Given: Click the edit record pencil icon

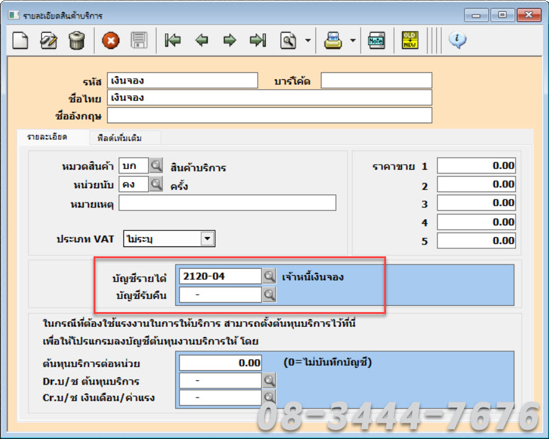Looking at the screenshot, I should [x=49, y=40].
